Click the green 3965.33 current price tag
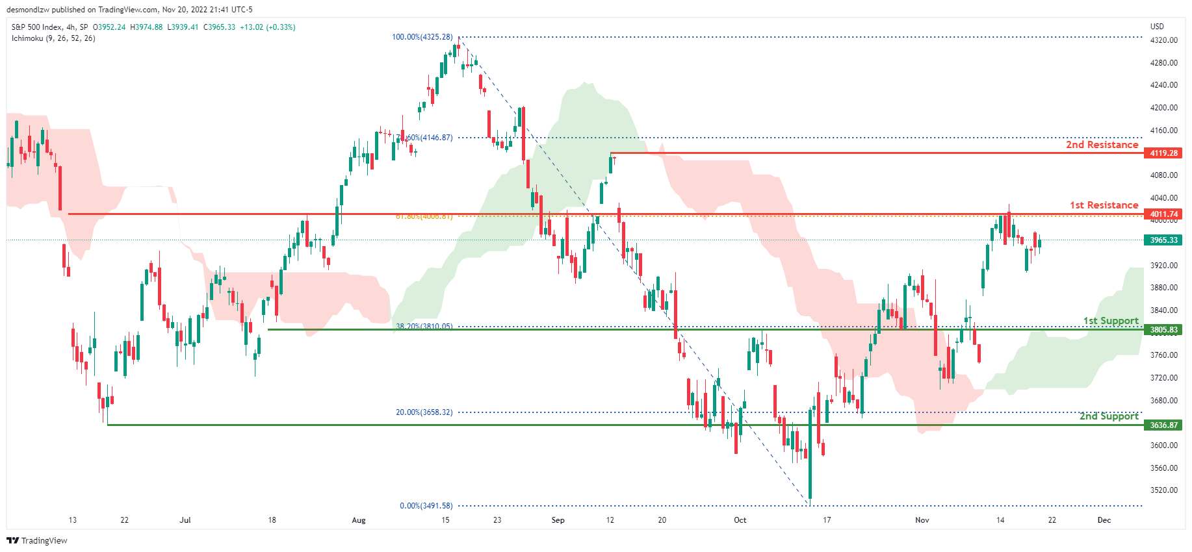Image resolution: width=1192 pixels, height=552 pixels. (x=1163, y=240)
